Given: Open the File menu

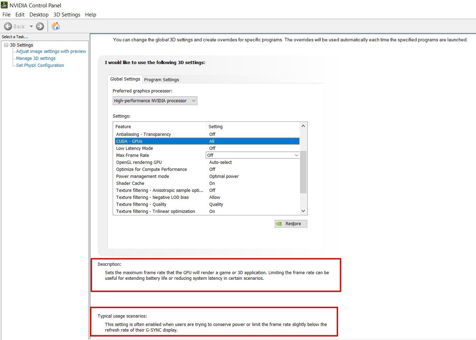Looking at the screenshot, I should coord(6,15).
